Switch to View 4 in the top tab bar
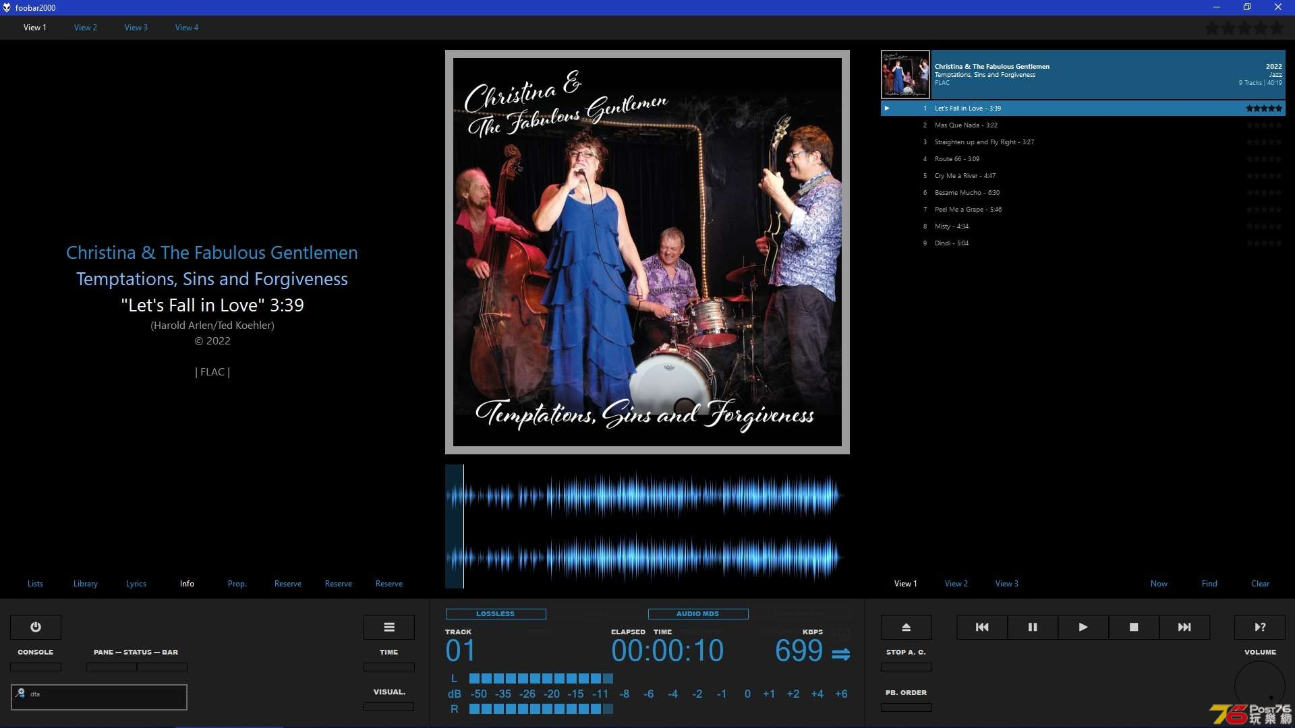 pyautogui.click(x=187, y=28)
